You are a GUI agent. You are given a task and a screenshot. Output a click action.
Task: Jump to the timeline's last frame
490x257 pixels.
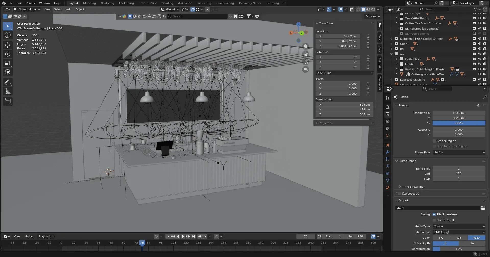coord(193,236)
